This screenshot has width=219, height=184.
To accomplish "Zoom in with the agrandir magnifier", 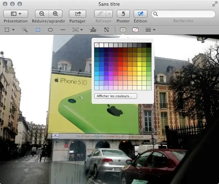I will [x=55, y=14].
